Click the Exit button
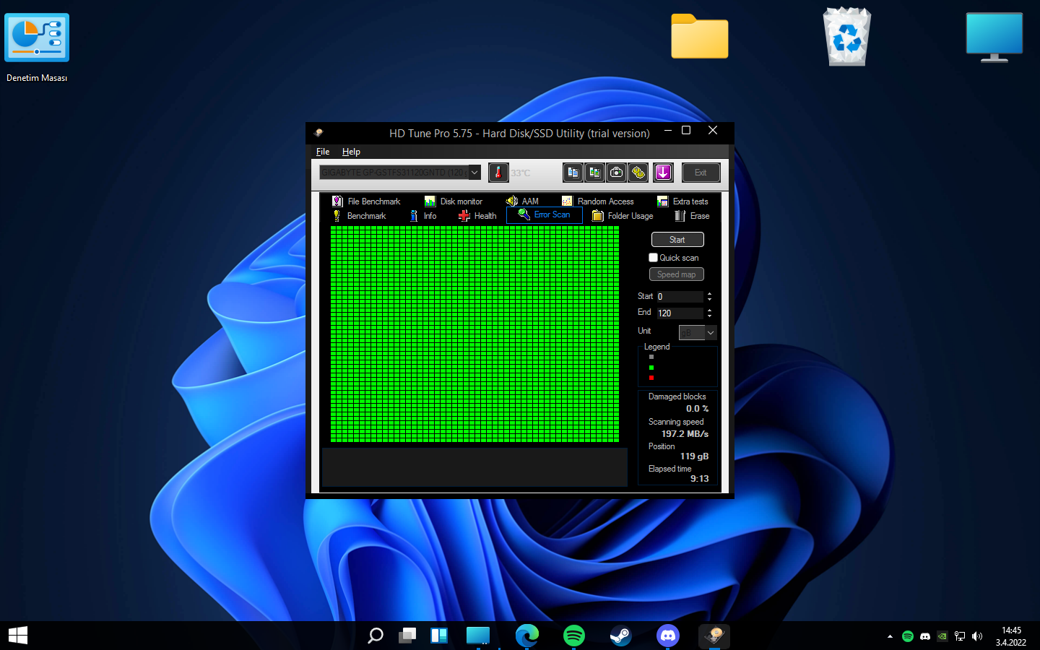1040x650 pixels. 701,173
